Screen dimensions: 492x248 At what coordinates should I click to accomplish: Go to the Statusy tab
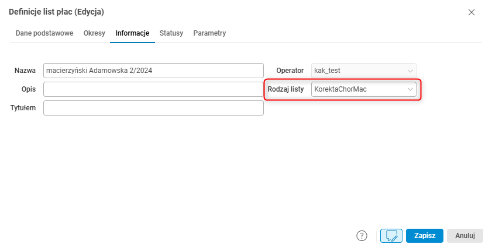tap(171, 33)
